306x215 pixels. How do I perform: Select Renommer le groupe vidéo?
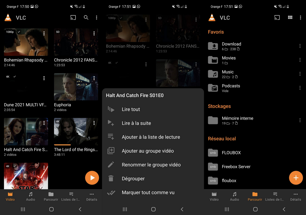pyautogui.click(x=153, y=165)
